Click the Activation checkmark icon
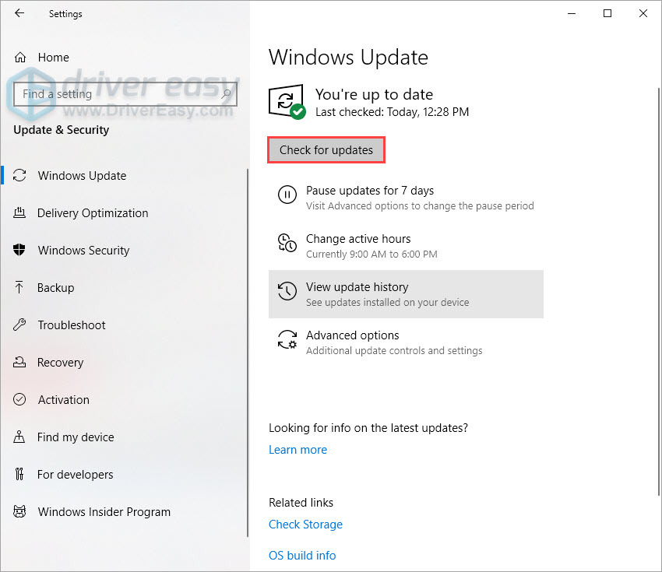This screenshot has height=572, width=662. coord(19,399)
